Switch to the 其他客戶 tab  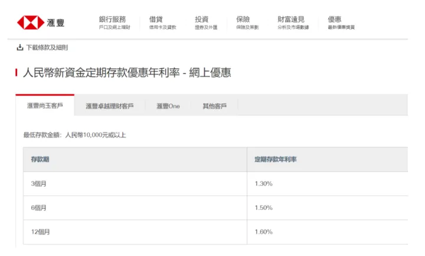click(214, 106)
